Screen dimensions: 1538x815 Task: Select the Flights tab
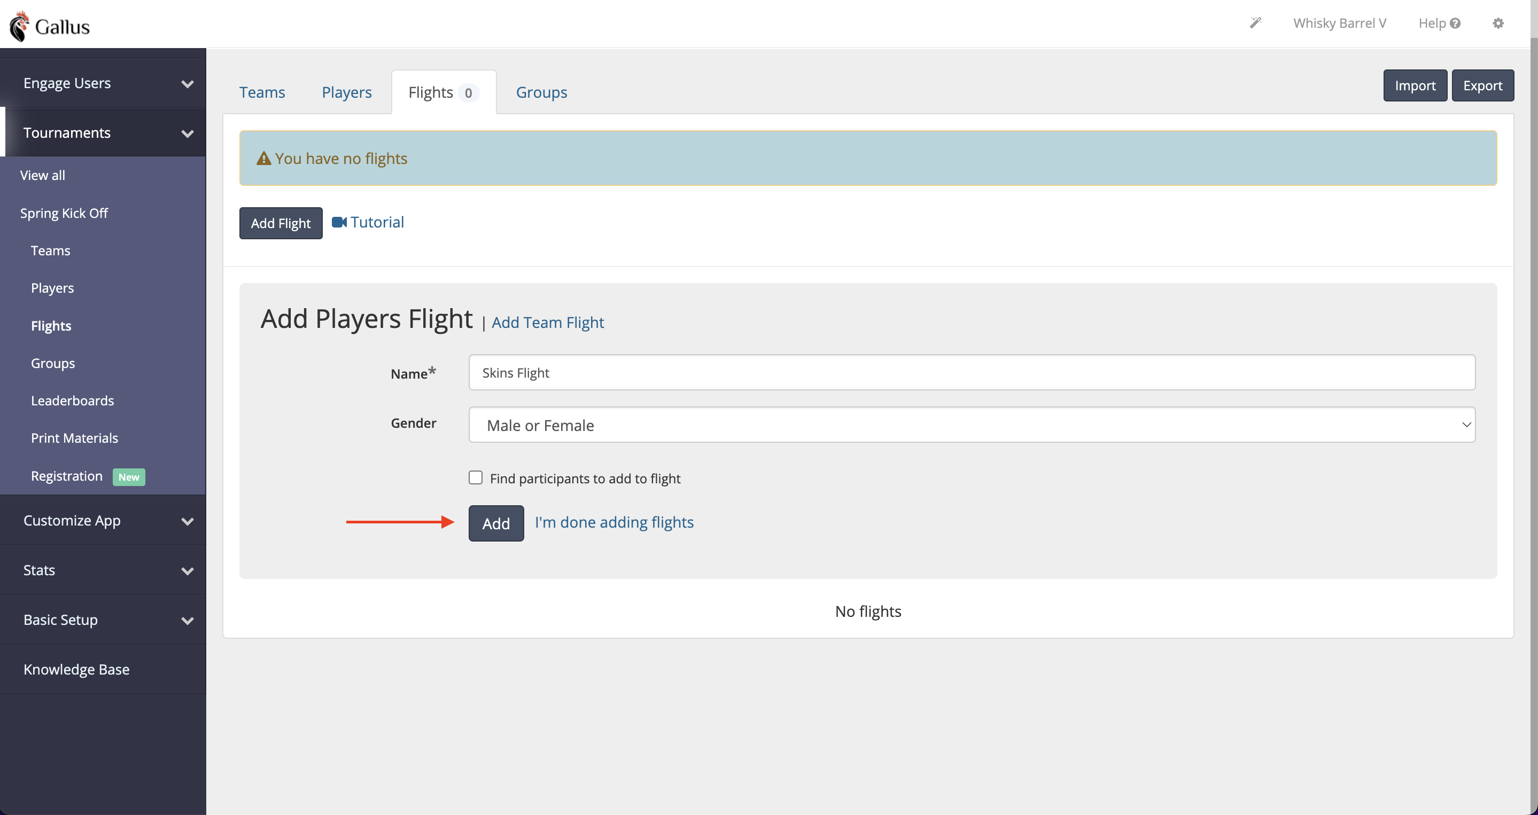[444, 92]
